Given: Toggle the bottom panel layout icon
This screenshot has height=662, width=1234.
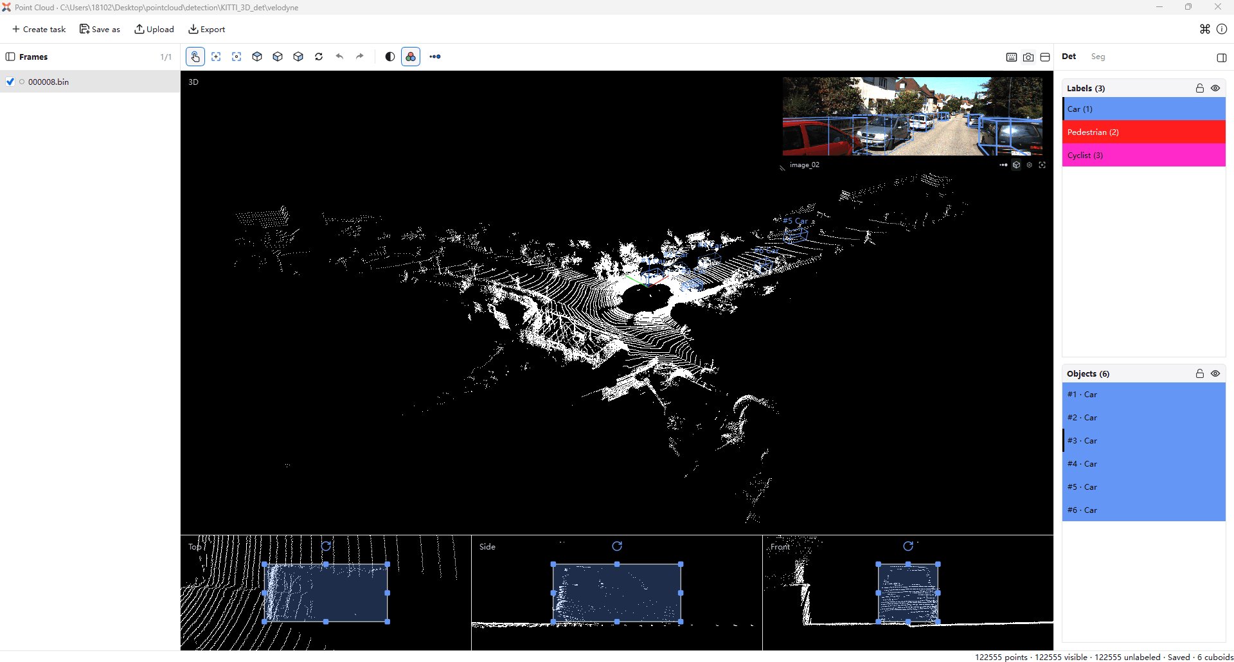Looking at the screenshot, I should 1045,57.
